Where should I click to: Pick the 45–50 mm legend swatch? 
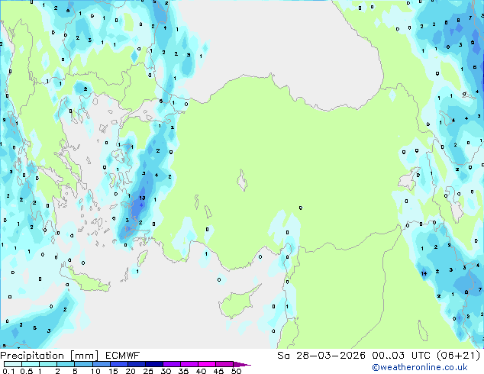coord(224,364)
